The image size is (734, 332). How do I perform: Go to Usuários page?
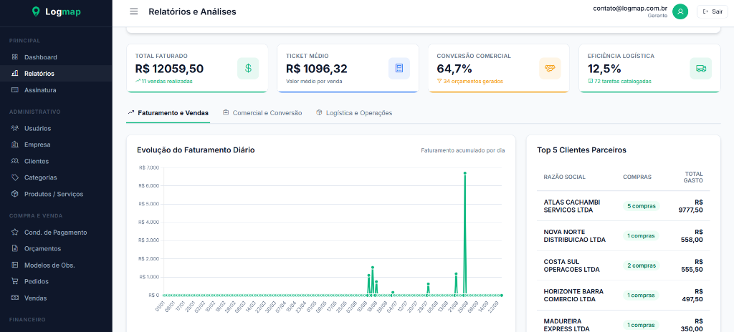pyautogui.click(x=56, y=128)
